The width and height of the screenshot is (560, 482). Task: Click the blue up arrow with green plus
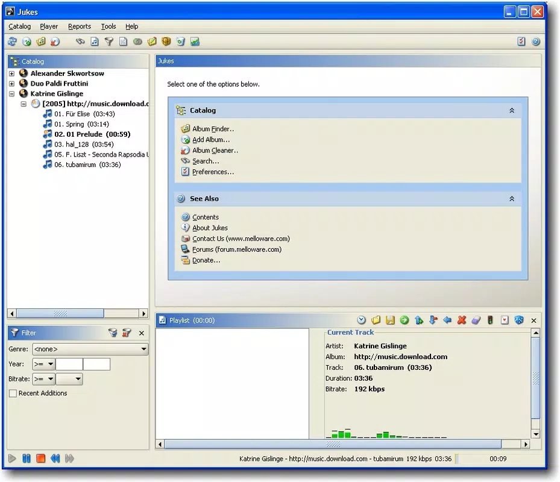coord(419,321)
